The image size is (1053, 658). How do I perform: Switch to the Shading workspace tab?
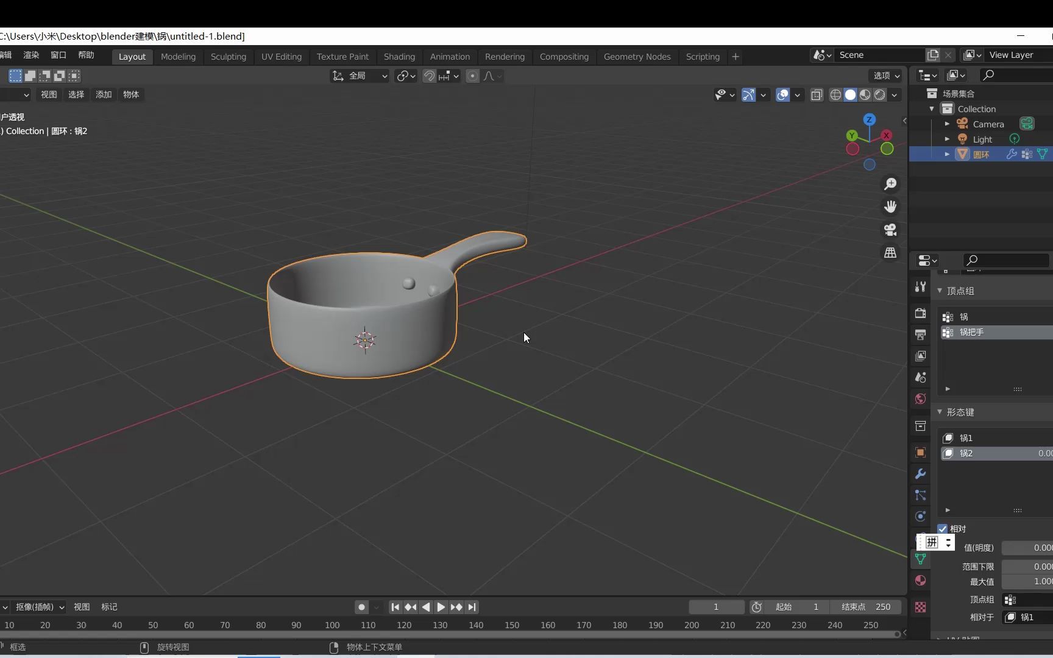[399, 57]
